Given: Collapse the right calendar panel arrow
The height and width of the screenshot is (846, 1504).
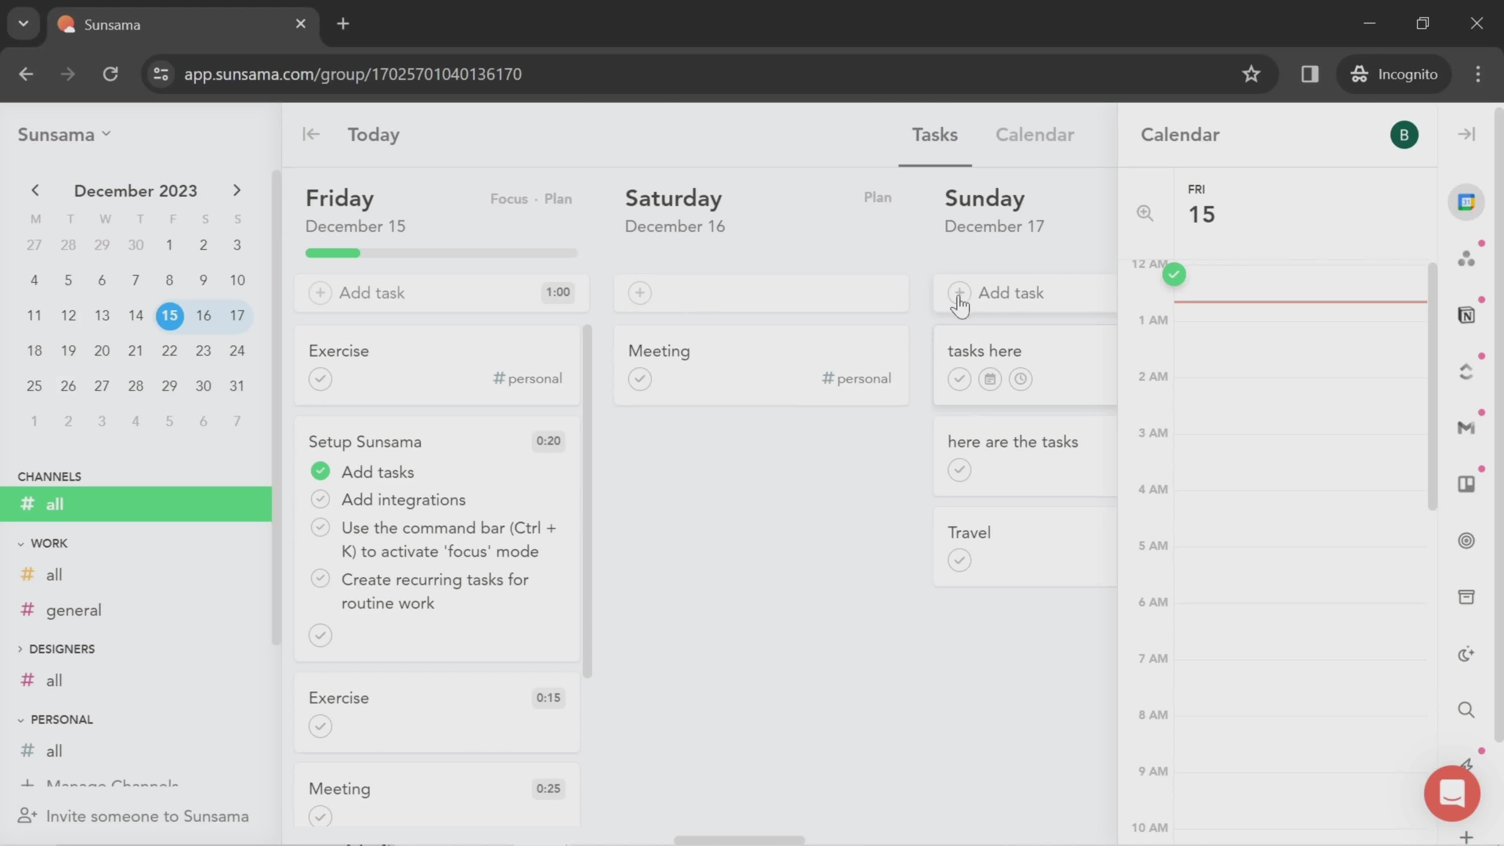Looking at the screenshot, I should tap(1466, 134).
